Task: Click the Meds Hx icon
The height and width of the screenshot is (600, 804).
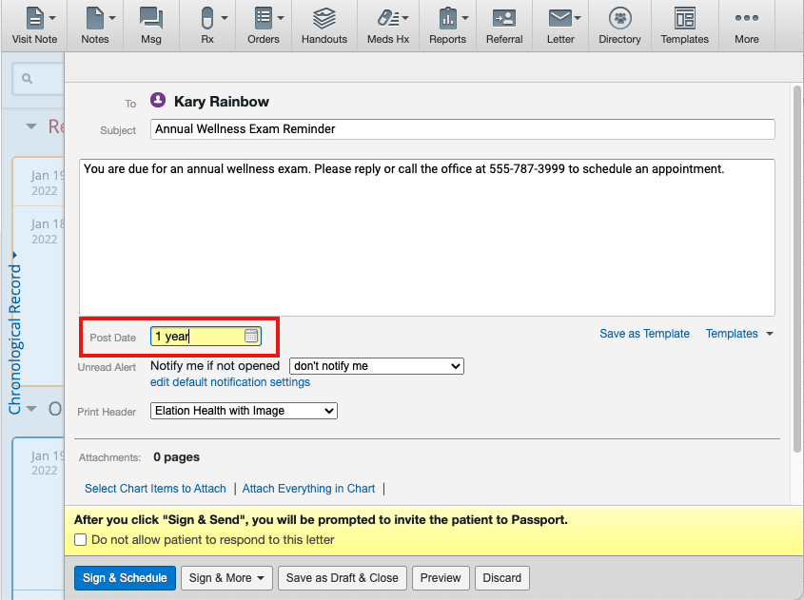Action: [x=388, y=18]
